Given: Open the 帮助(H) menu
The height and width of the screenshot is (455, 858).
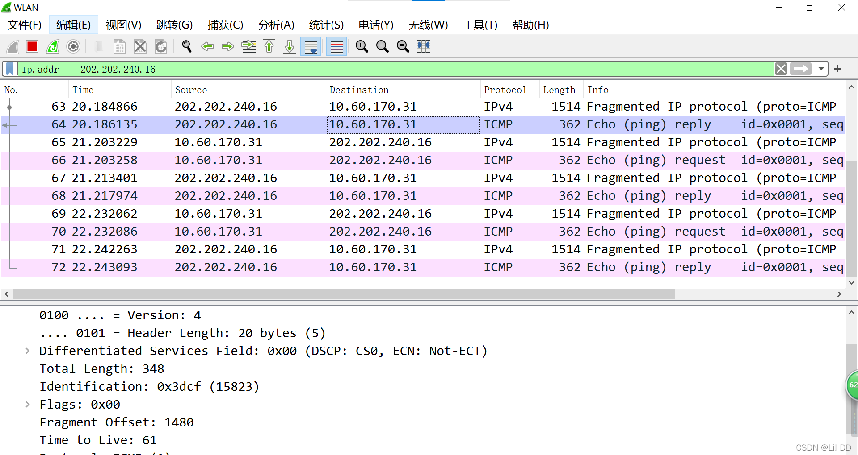Looking at the screenshot, I should 530,25.
